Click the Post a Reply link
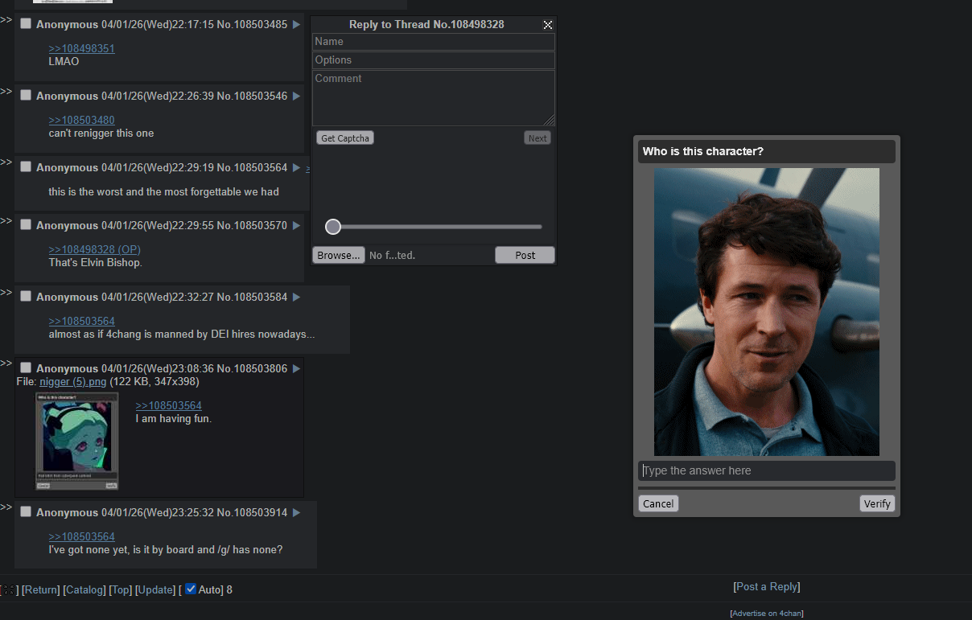Image resolution: width=972 pixels, height=620 pixels. click(x=767, y=586)
